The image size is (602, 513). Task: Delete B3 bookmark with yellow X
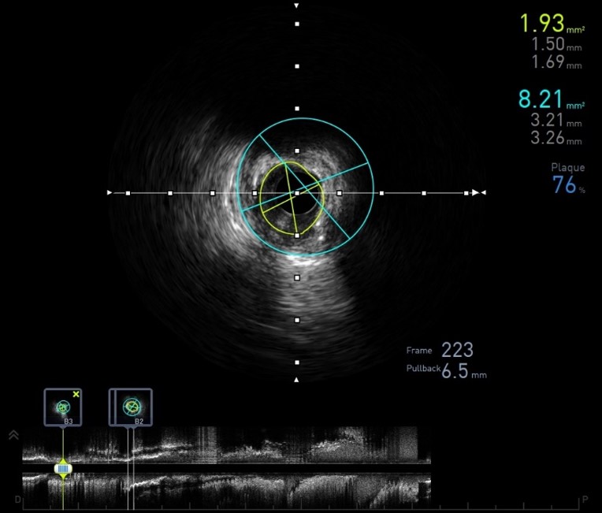[x=76, y=394]
